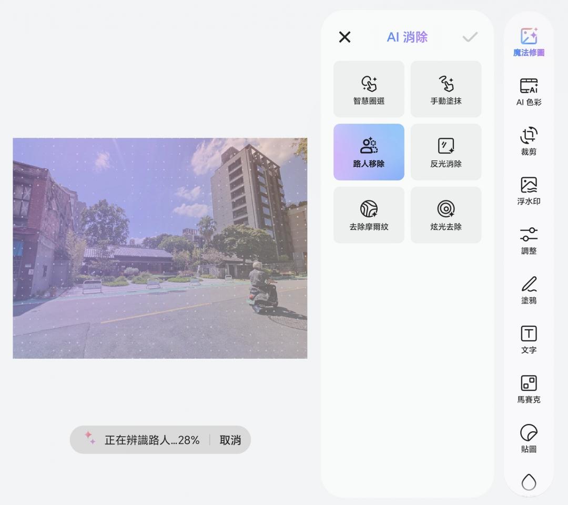Open 魔法修圖 magic retouch in sidebar
The image size is (568, 505).
click(x=529, y=43)
